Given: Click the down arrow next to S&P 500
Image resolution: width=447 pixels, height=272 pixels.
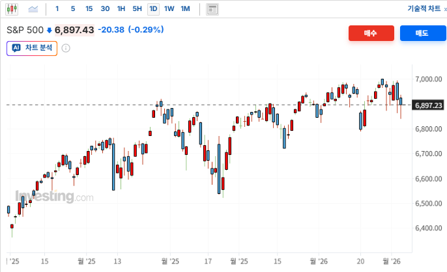Looking at the screenshot, I should click(49, 30).
